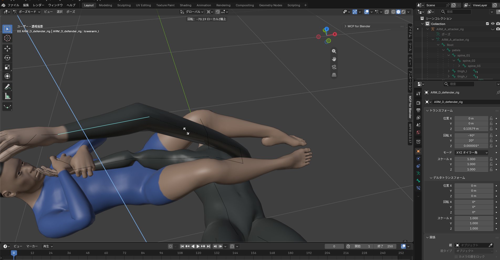500x260 pixels.
Task: Open the XYZ オイラー角 rotation mode dropdown
Action: [x=471, y=153]
